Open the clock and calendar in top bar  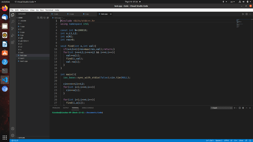131,2
